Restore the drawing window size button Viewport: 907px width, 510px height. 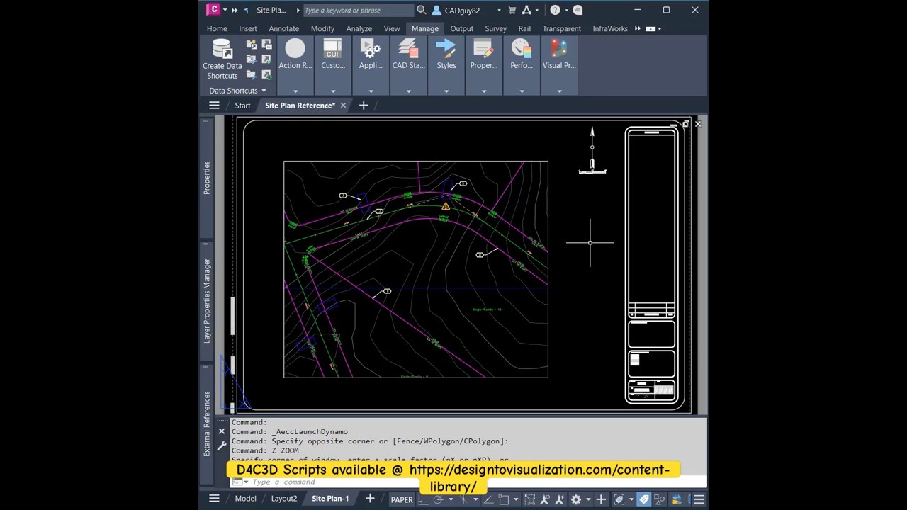click(x=686, y=124)
